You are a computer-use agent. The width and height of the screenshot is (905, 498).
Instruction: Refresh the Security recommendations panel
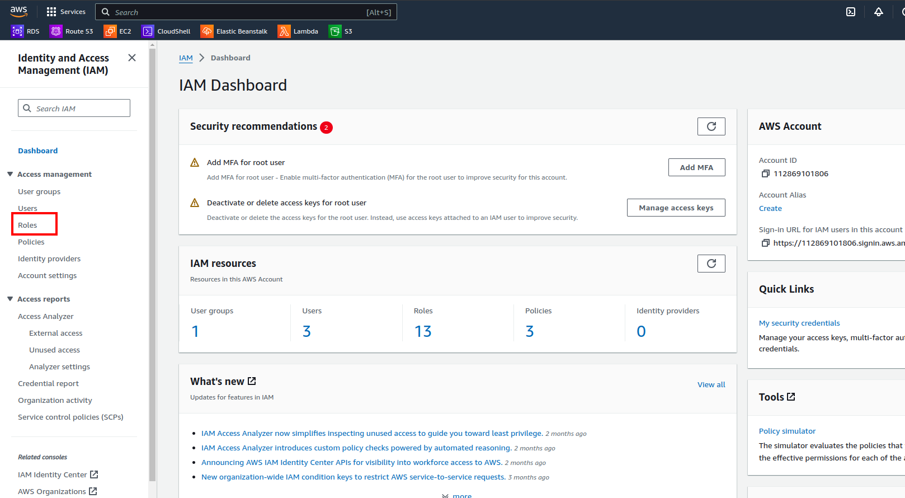click(711, 126)
